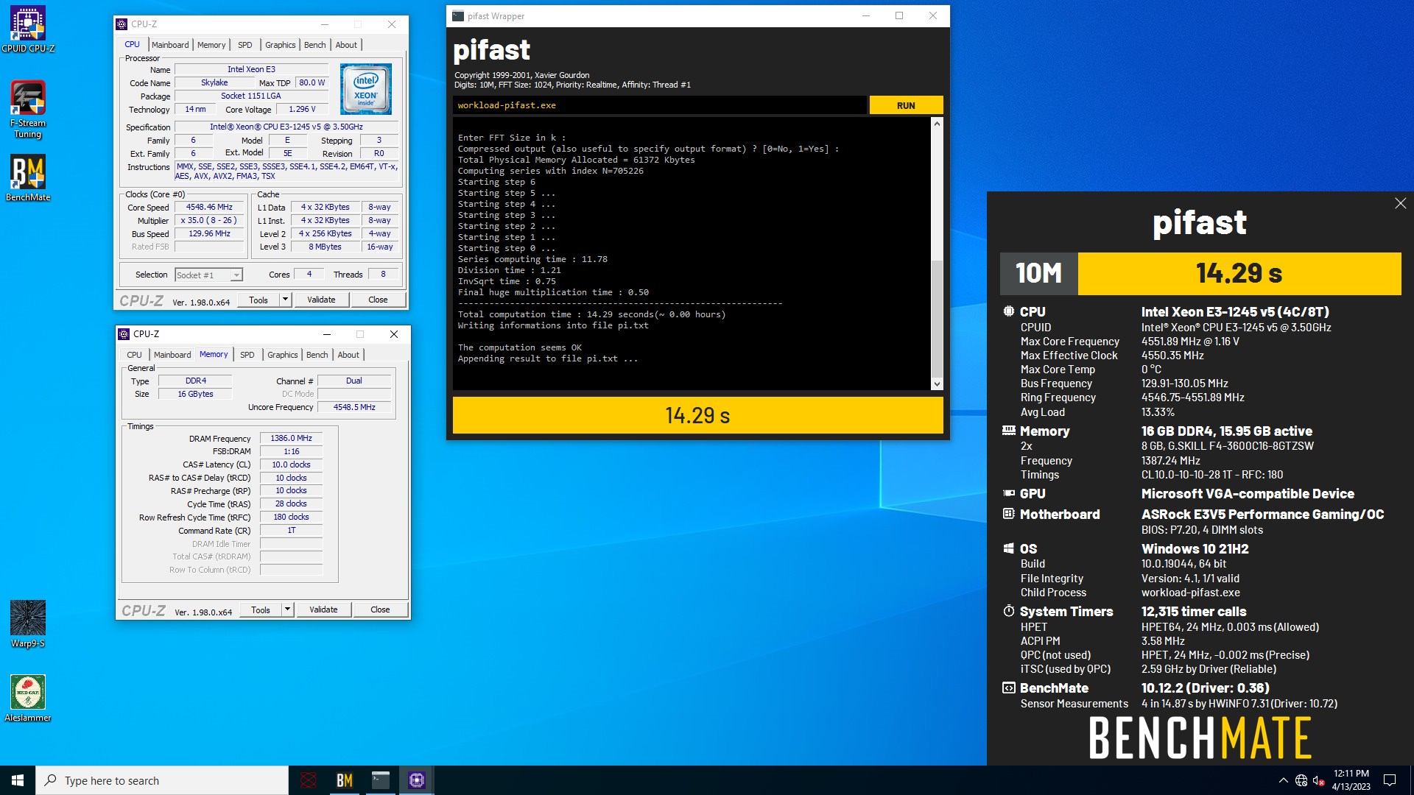
Task: Switch to Memory tab in upper CPU-Z
Action: (211, 45)
